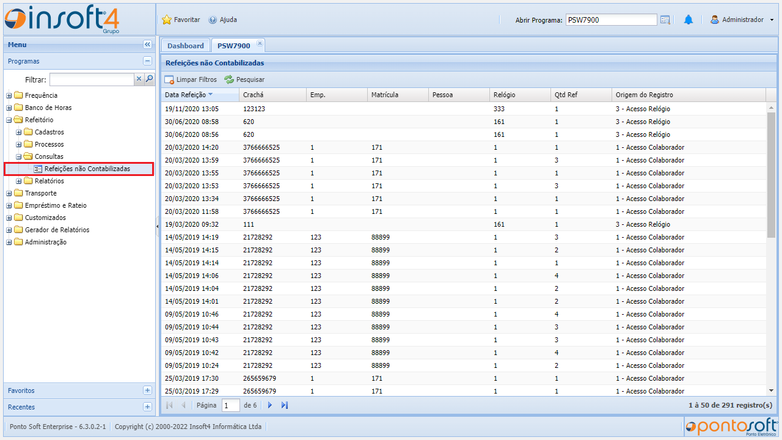
Task: Close the PSW7900 tab
Action: [260, 43]
